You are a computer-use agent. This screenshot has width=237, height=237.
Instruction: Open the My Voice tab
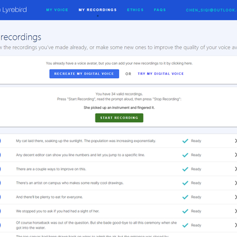[x=57, y=10]
